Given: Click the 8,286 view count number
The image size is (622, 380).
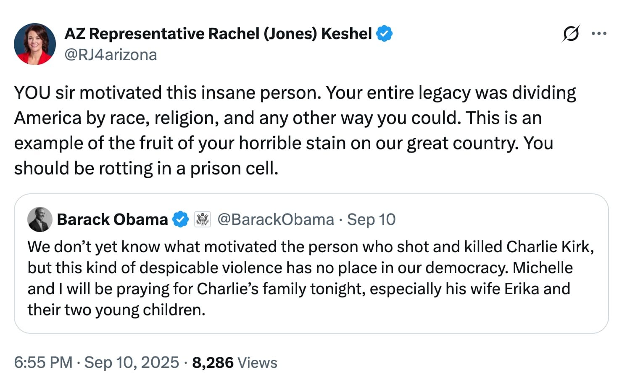Looking at the screenshot, I should [x=213, y=362].
